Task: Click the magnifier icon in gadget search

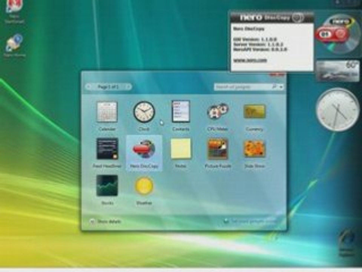Action: [x=274, y=87]
